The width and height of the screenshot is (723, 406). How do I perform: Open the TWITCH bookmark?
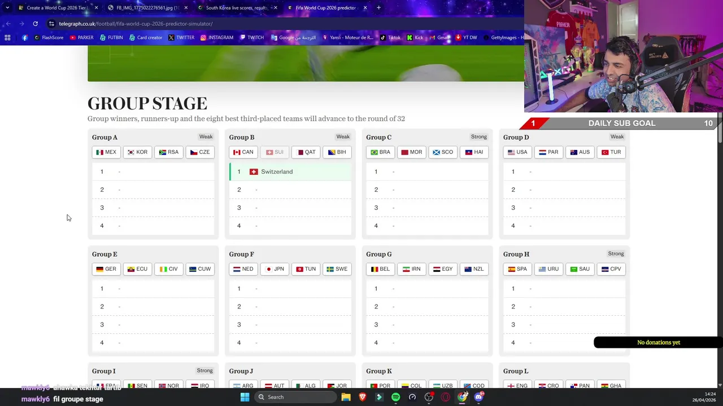coord(252,38)
